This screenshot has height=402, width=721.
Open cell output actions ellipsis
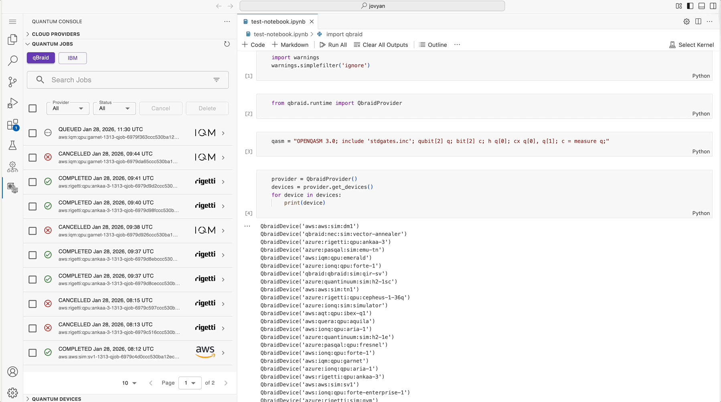click(x=247, y=226)
